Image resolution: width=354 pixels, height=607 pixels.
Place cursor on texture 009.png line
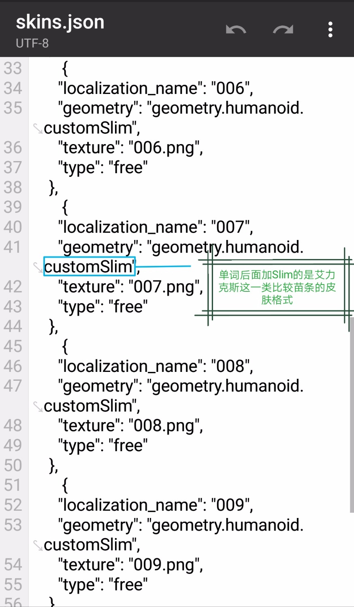[x=130, y=565]
